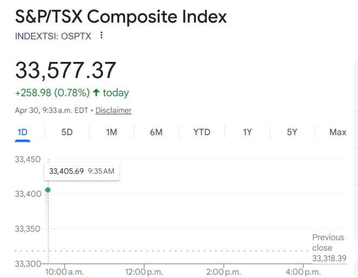Show the 1M chart range
The width and height of the screenshot is (358, 278).
[112, 132]
